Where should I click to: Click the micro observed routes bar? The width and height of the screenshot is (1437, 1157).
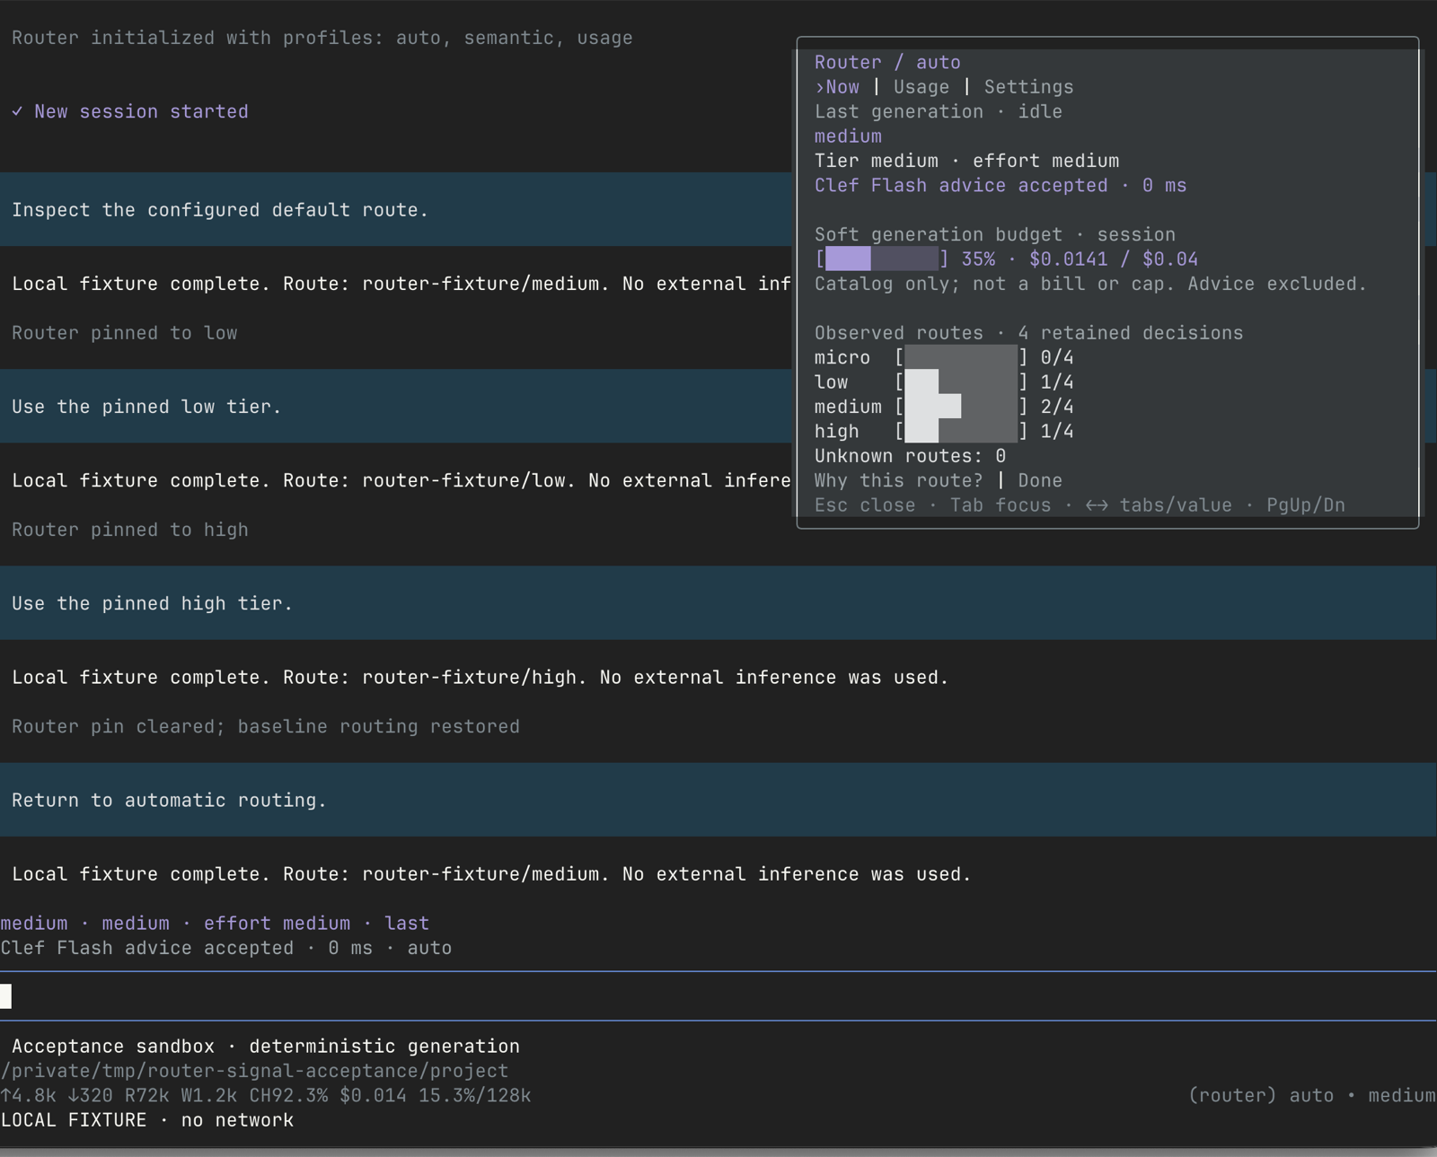(961, 357)
